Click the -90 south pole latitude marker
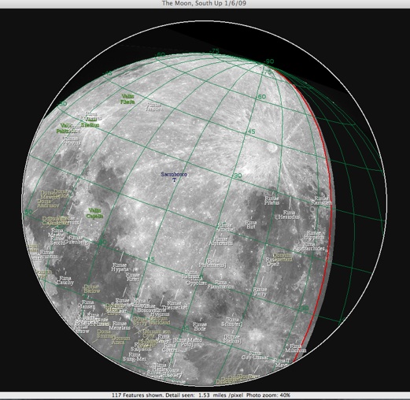The image size is (410, 400). [268, 61]
